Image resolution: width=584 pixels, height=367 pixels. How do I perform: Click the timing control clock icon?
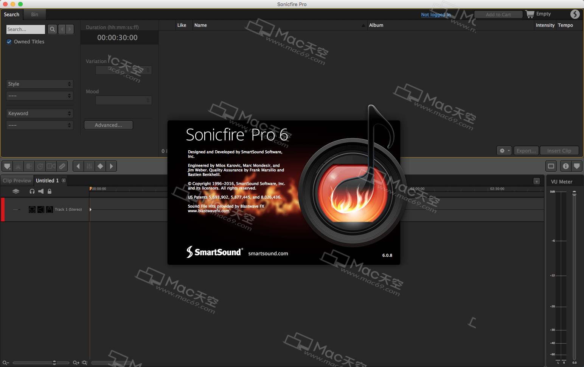click(40, 166)
